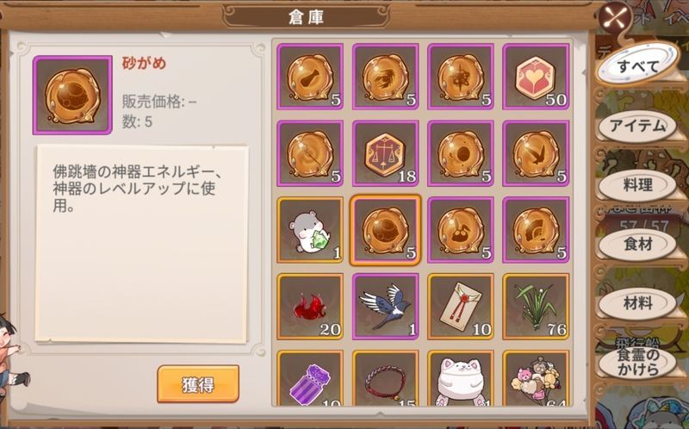Select the sealed envelope item with 10
The image size is (689, 429).
tap(461, 307)
